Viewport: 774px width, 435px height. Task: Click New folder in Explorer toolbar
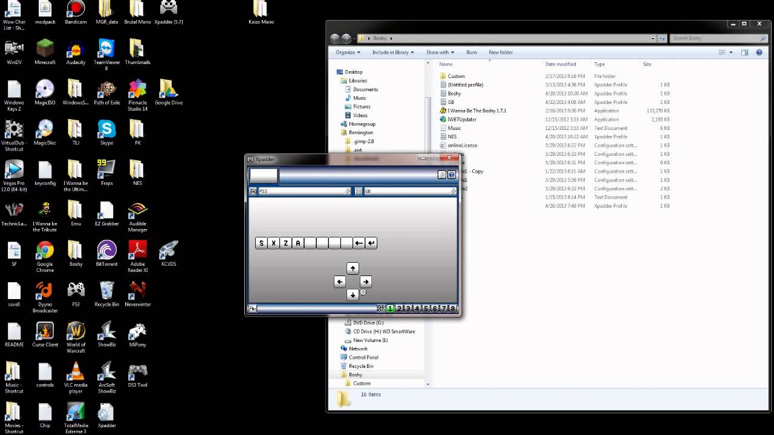pyautogui.click(x=501, y=52)
